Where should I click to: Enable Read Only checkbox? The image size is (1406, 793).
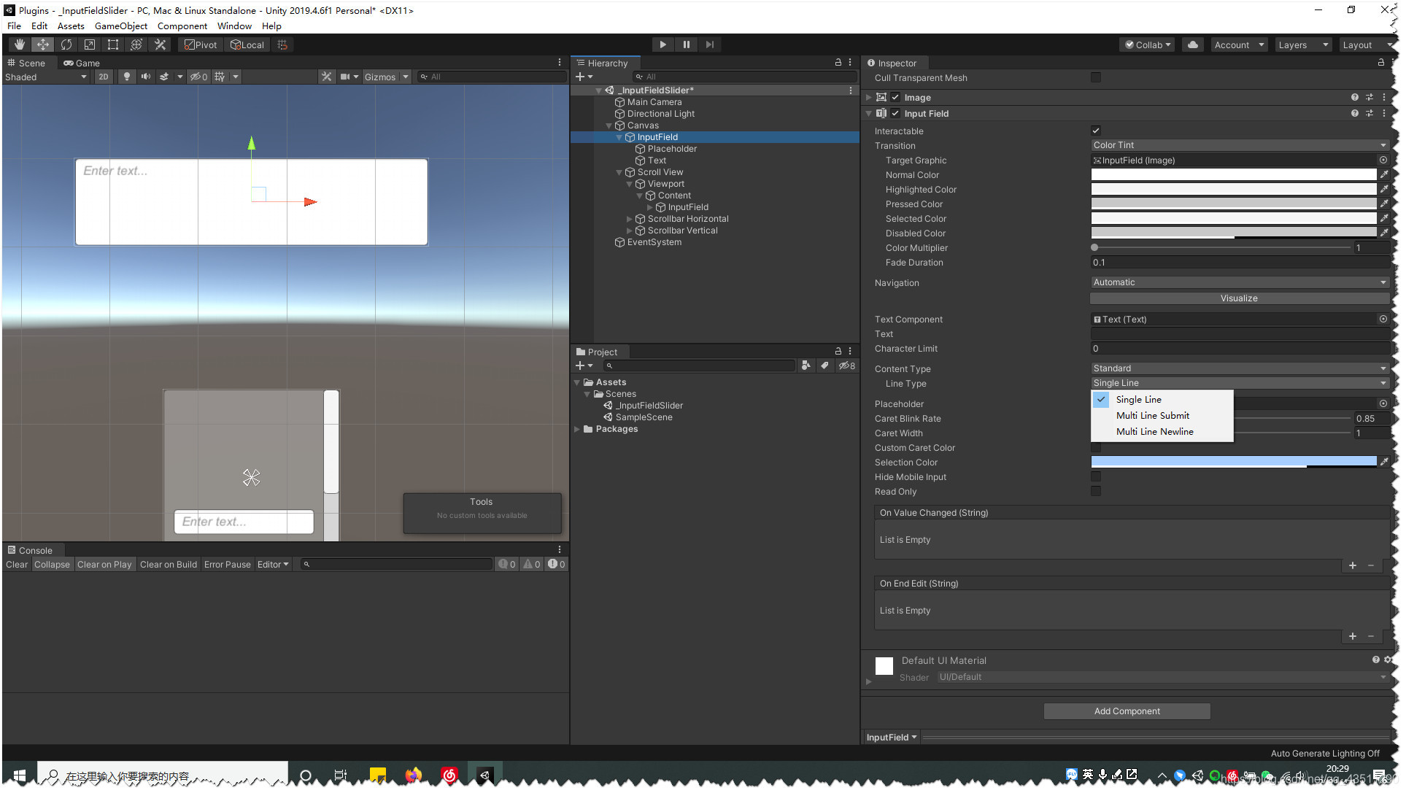coord(1095,492)
